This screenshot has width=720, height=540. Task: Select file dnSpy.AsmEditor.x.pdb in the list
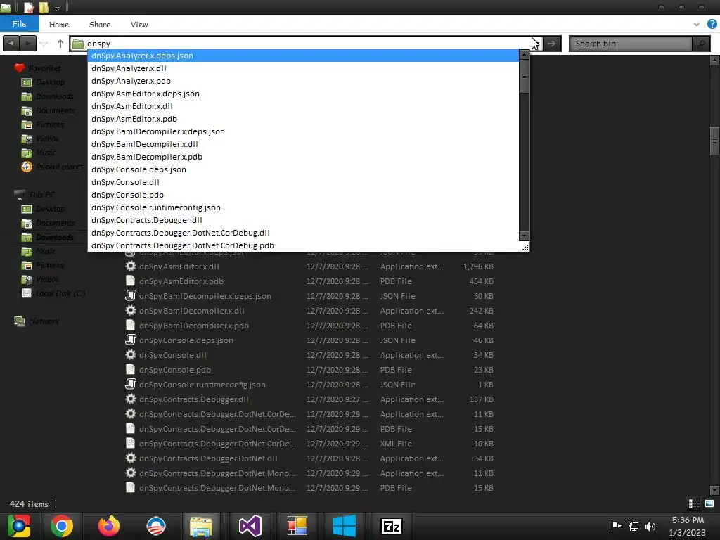pyautogui.click(x=309, y=281)
